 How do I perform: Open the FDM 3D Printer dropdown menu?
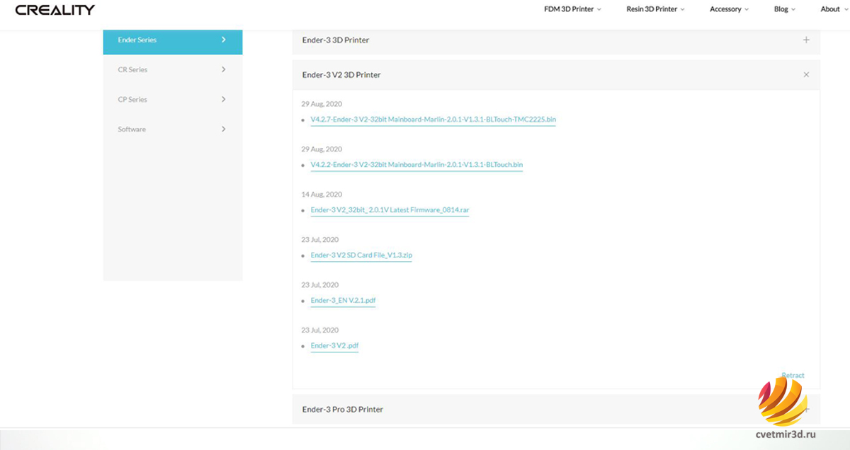click(x=572, y=9)
